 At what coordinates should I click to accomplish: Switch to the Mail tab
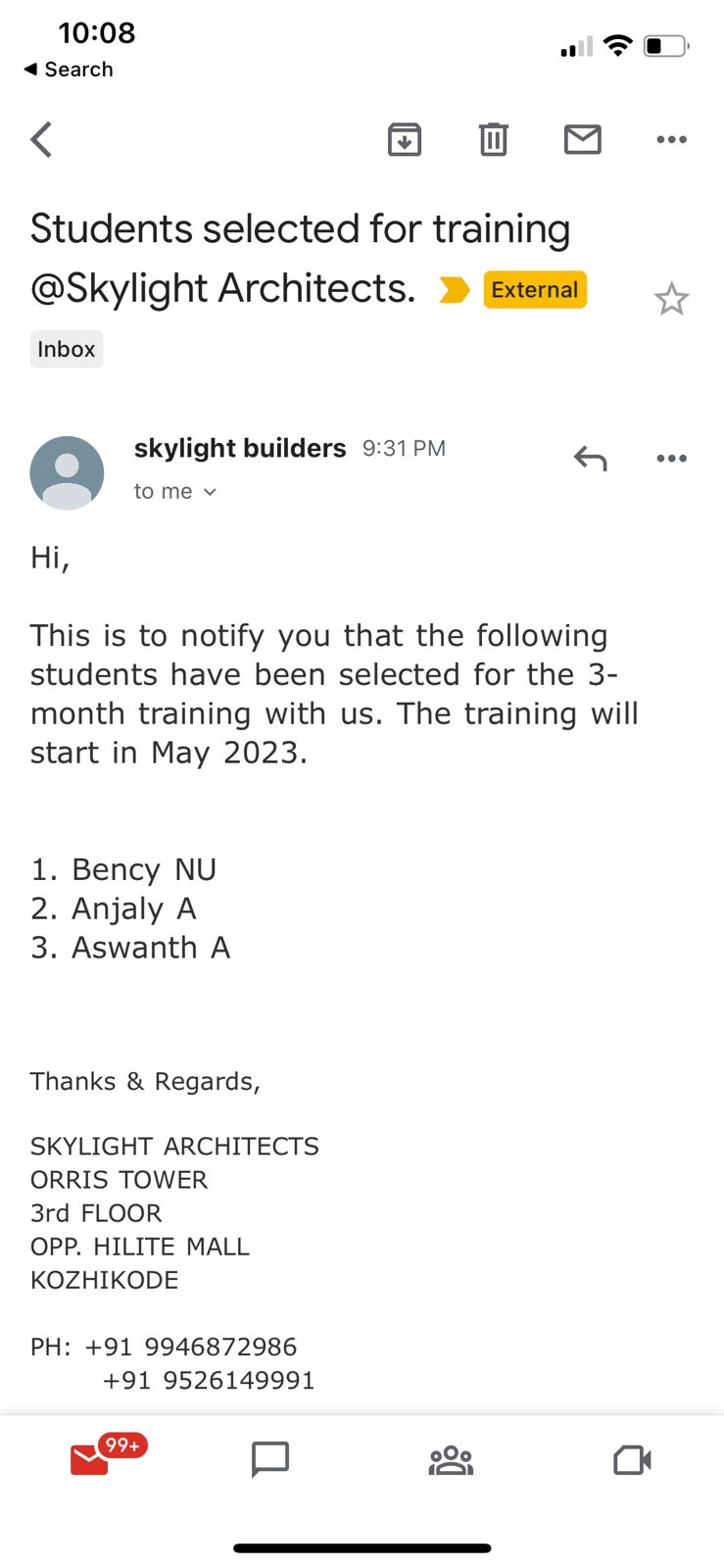pos(90,1459)
